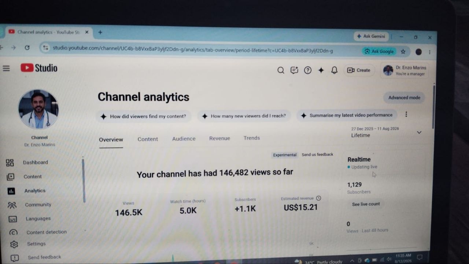Select the Views 146.5K metric card
Screen dimensions: 469x264
[x=129, y=209]
